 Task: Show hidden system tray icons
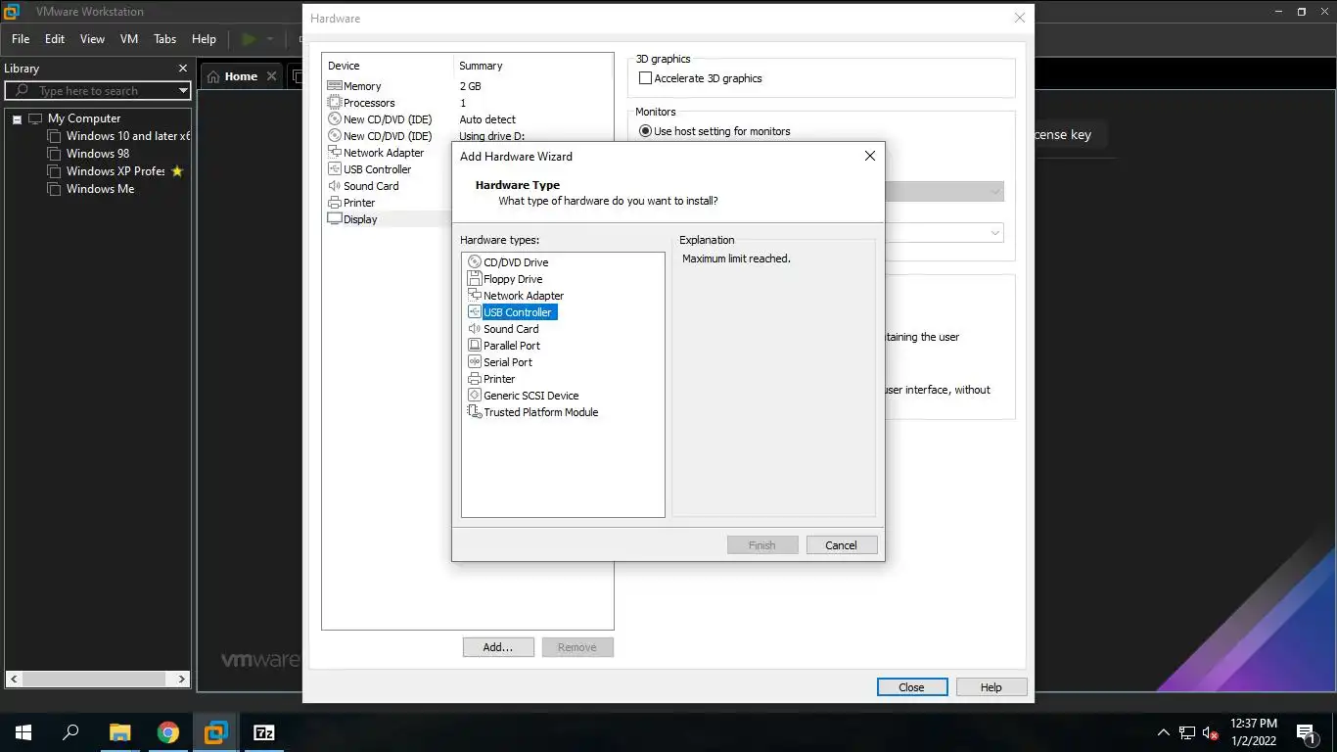coord(1164,732)
